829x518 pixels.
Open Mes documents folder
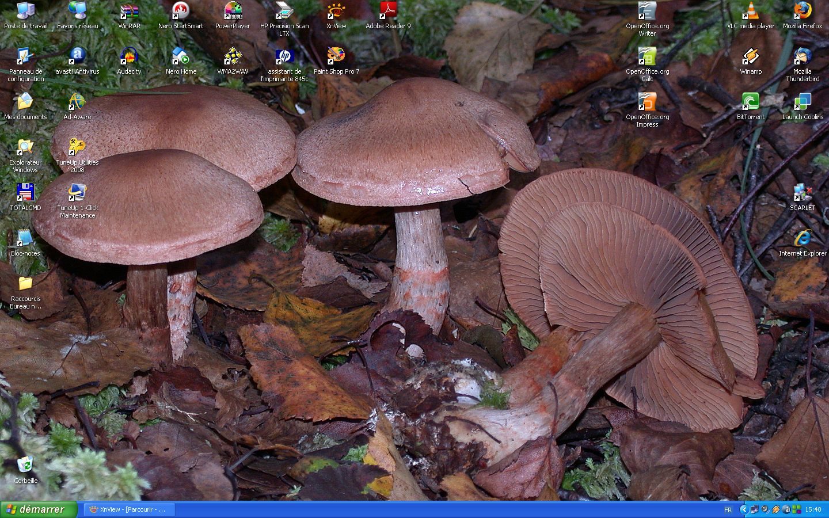(25, 106)
